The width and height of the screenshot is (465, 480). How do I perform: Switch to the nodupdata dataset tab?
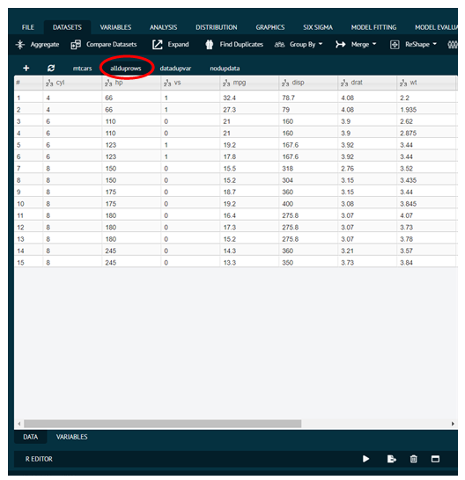tap(225, 69)
